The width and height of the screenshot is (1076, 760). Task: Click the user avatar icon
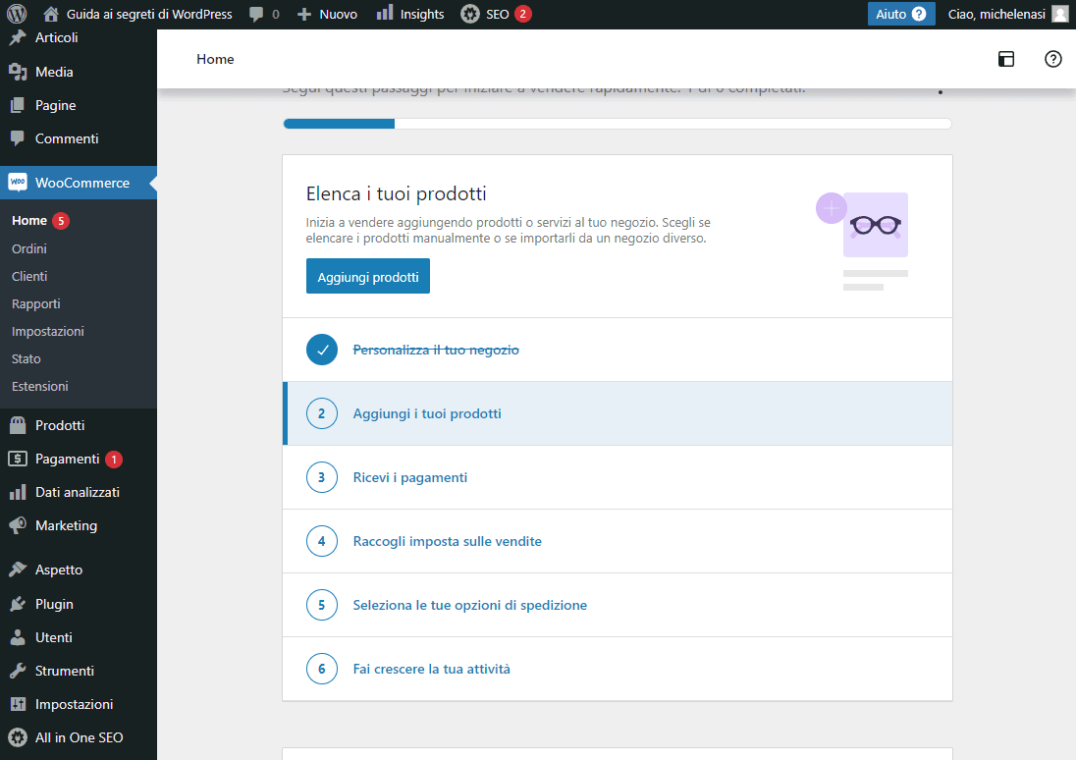(1060, 14)
